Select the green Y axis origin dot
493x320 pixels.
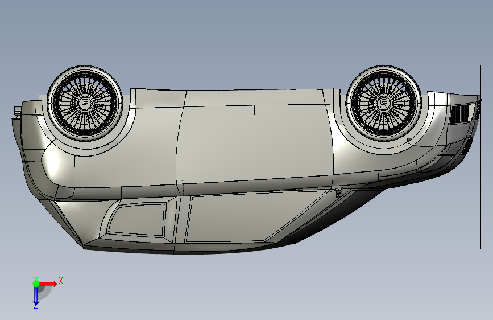(x=36, y=284)
